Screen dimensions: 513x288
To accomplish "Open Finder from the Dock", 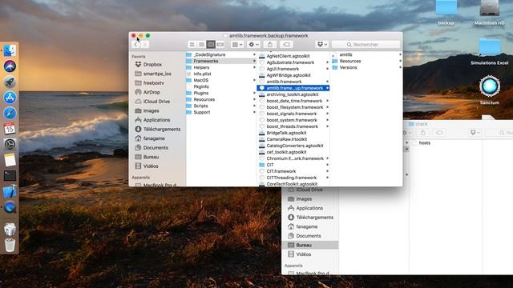I will [x=10, y=50].
